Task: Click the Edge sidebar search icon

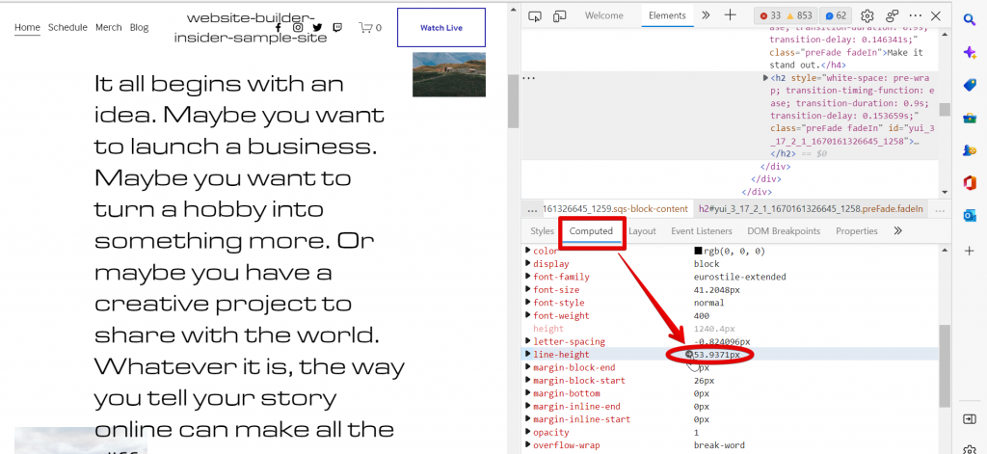Action: tap(969, 19)
